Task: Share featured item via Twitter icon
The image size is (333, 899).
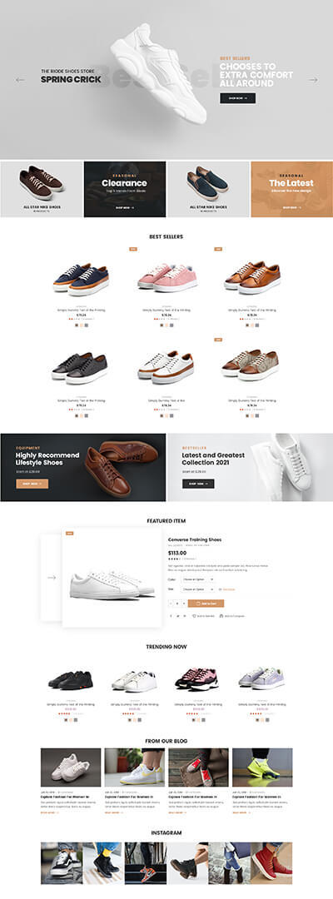Action: click(177, 616)
